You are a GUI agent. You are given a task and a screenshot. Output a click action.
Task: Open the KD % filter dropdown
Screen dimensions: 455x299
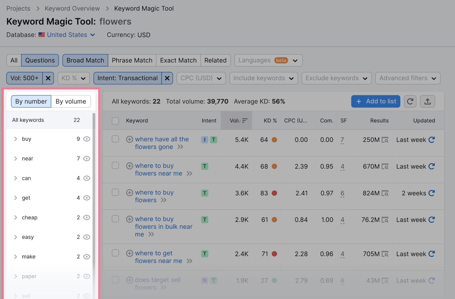point(74,78)
